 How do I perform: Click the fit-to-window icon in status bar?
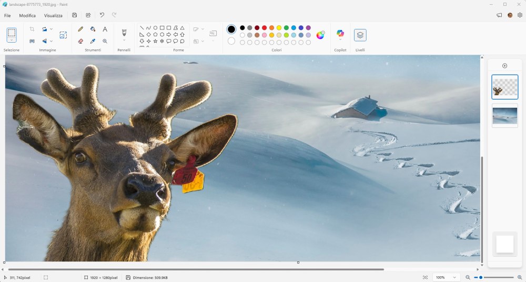point(425,277)
